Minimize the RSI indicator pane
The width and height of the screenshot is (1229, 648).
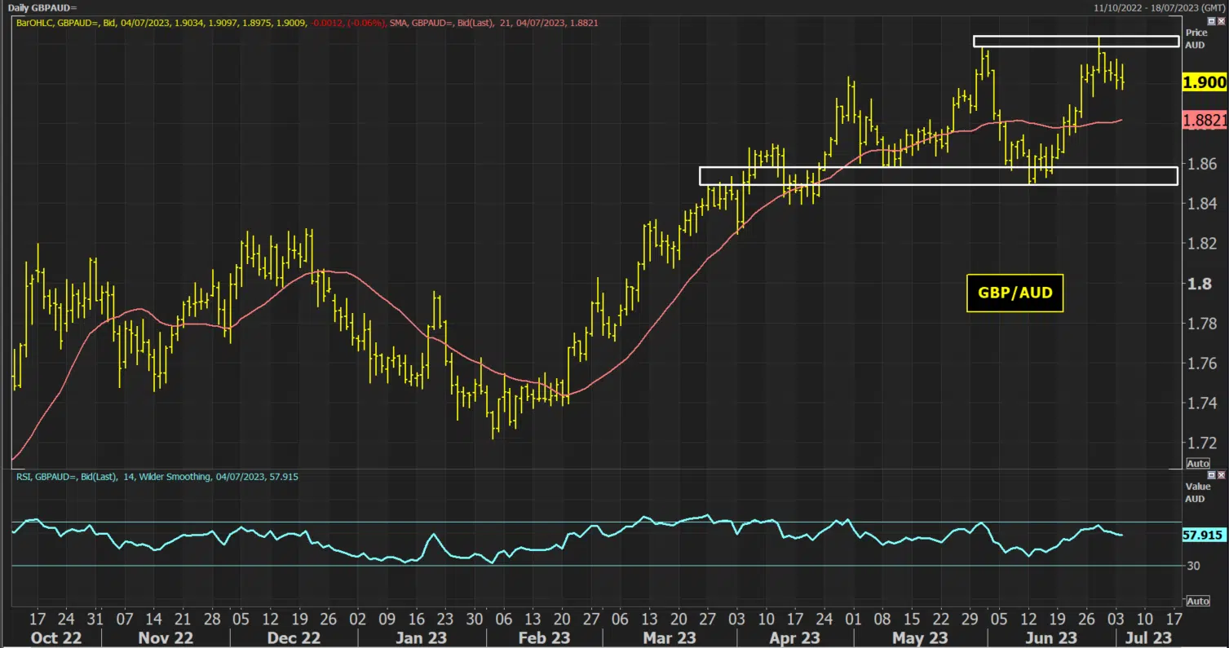(1211, 474)
